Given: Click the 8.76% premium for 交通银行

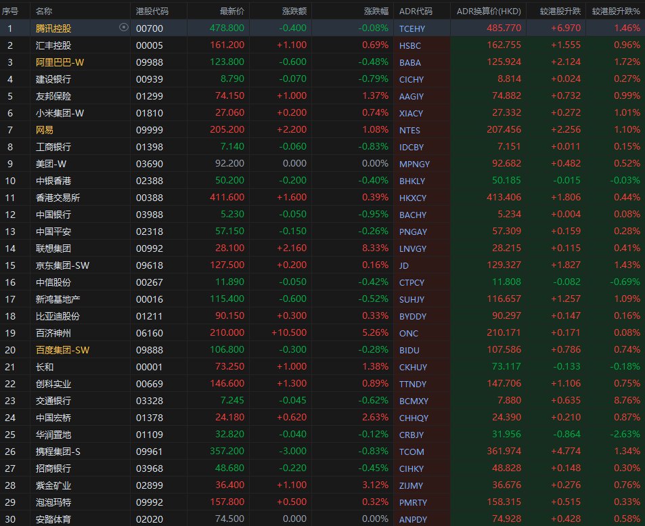Looking at the screenshot, I should [627, 400].
